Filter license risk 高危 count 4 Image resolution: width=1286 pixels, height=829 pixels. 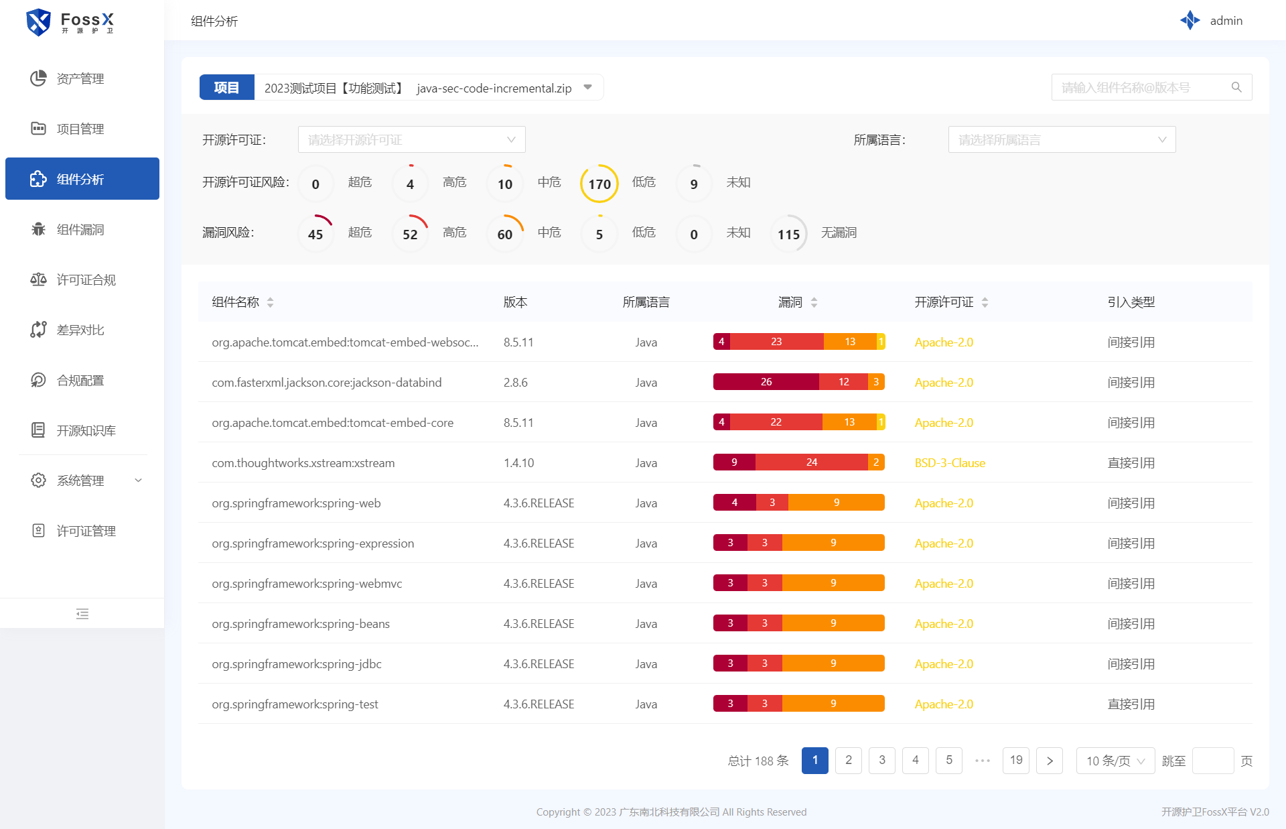410,183
